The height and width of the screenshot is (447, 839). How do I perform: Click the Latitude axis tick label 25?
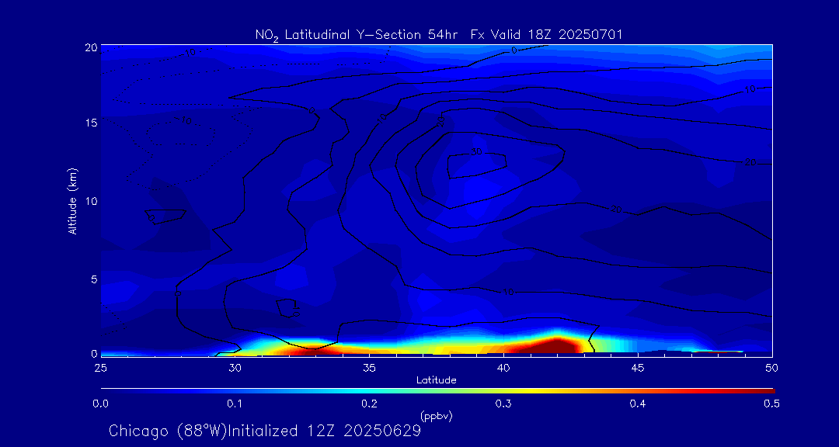pos(101,368)
